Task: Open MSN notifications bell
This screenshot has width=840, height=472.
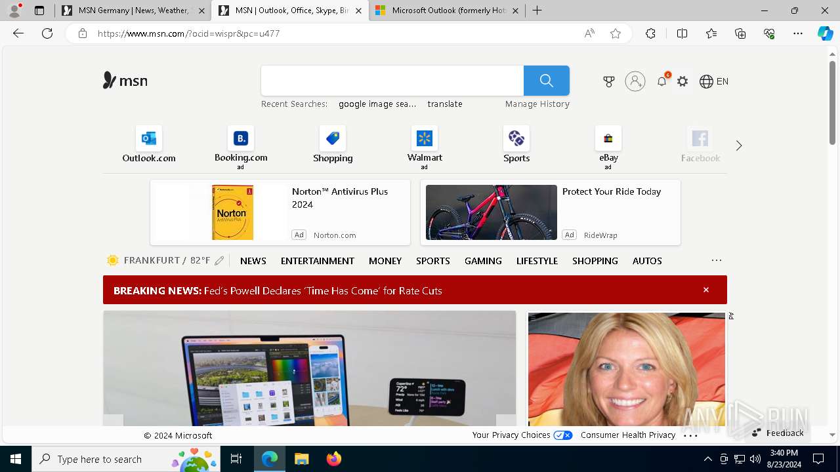Action: (x=661, y=81)
